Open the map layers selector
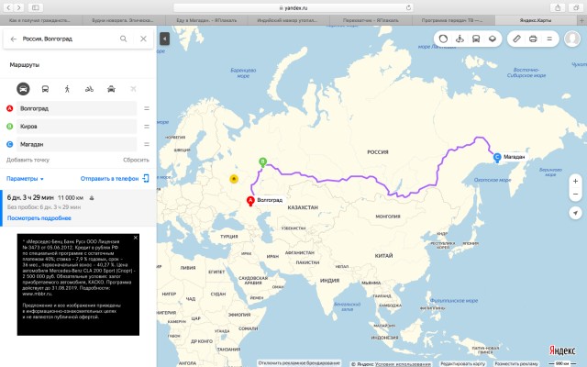587x367 pixels. click(x=493, y=39)
